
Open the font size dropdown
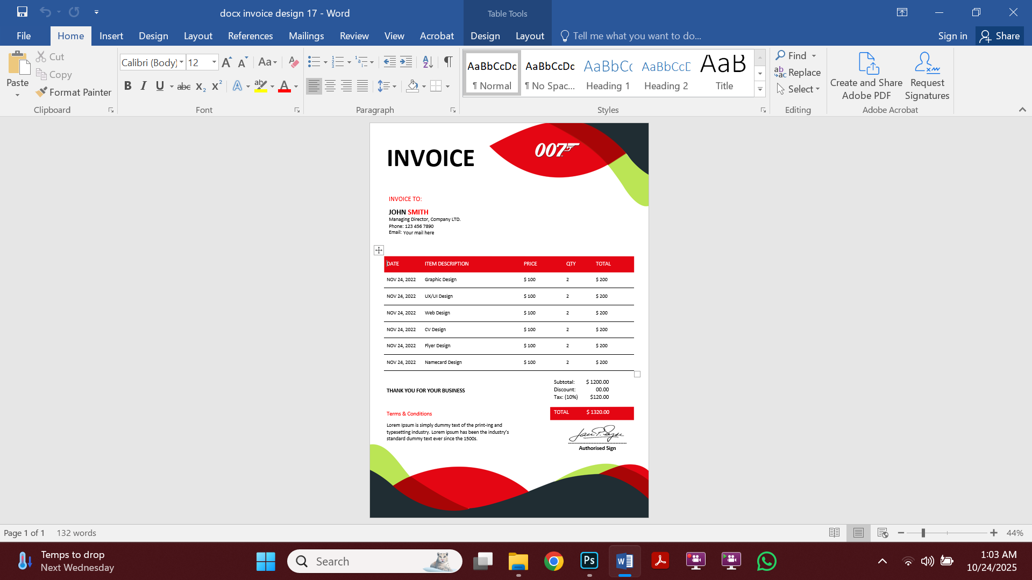[x=213, y=62]
